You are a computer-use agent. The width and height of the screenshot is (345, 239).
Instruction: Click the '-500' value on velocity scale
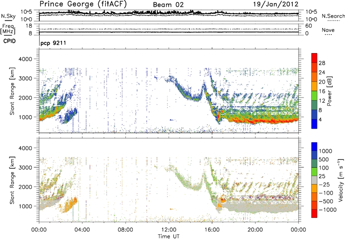(326, 201)
